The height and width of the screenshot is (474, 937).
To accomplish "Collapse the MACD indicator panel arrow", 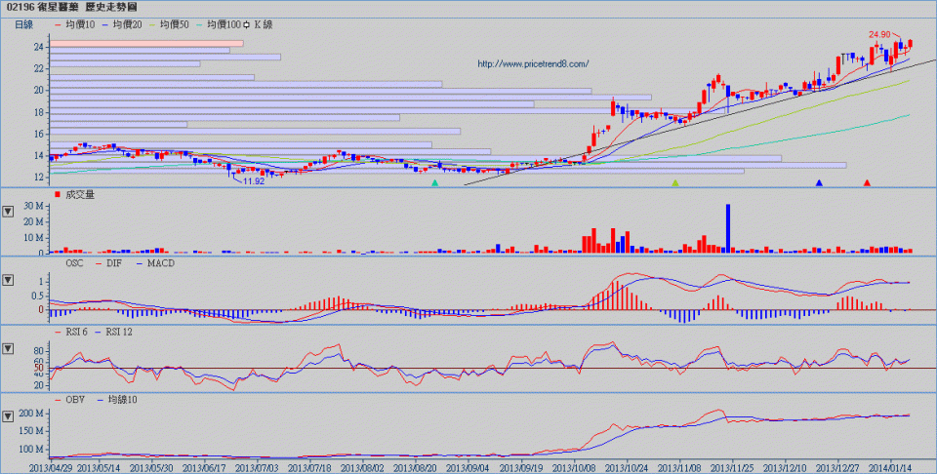I will tap(8, 280).
